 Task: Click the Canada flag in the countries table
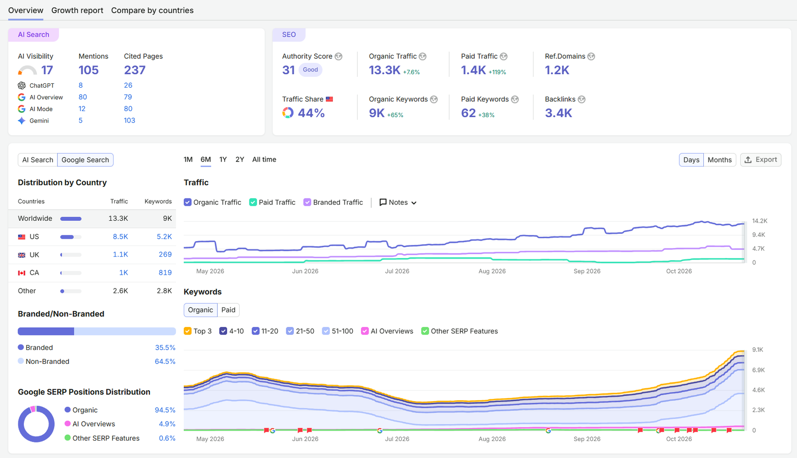[22, 273]
